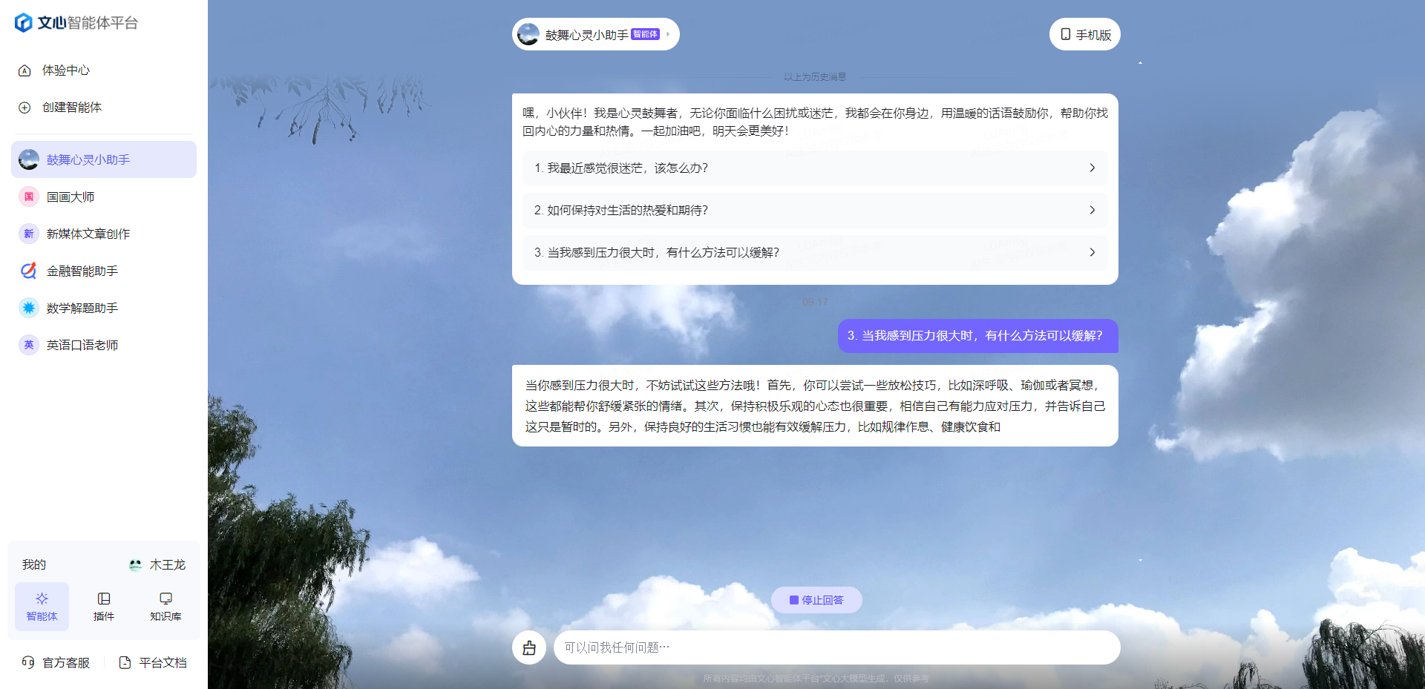Click the headset icon by 官方客服
The width and height of the screenshot is (1425, 689).
28,662
